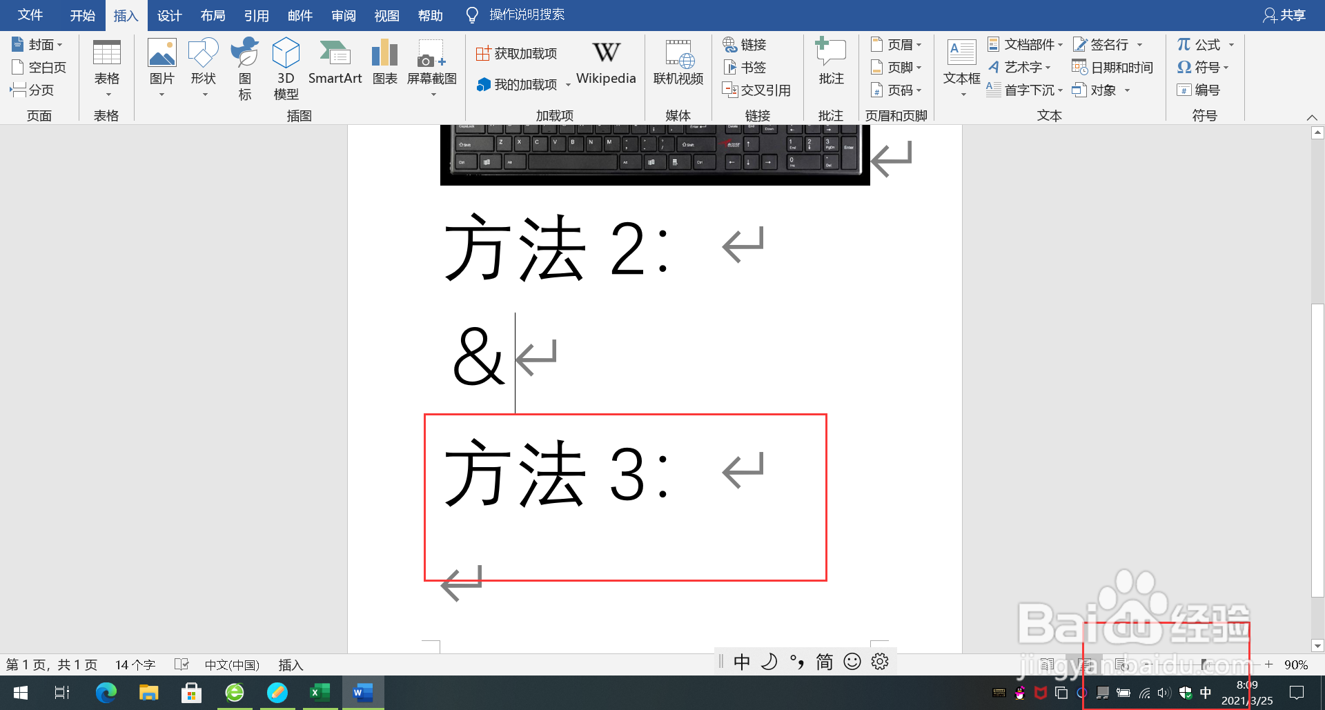Collapse the ribbon with the chevron
Screen dimensions: 1325x710
(1312, 117)
